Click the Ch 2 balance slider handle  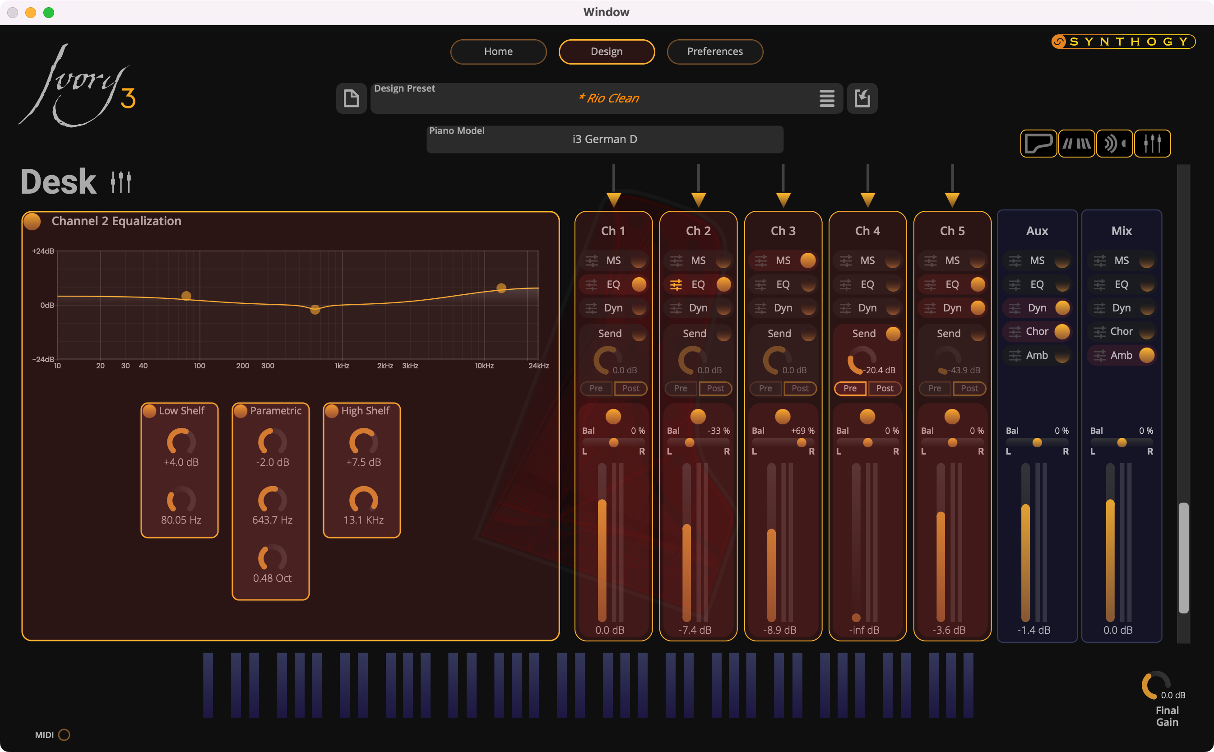tap(690, 443)
